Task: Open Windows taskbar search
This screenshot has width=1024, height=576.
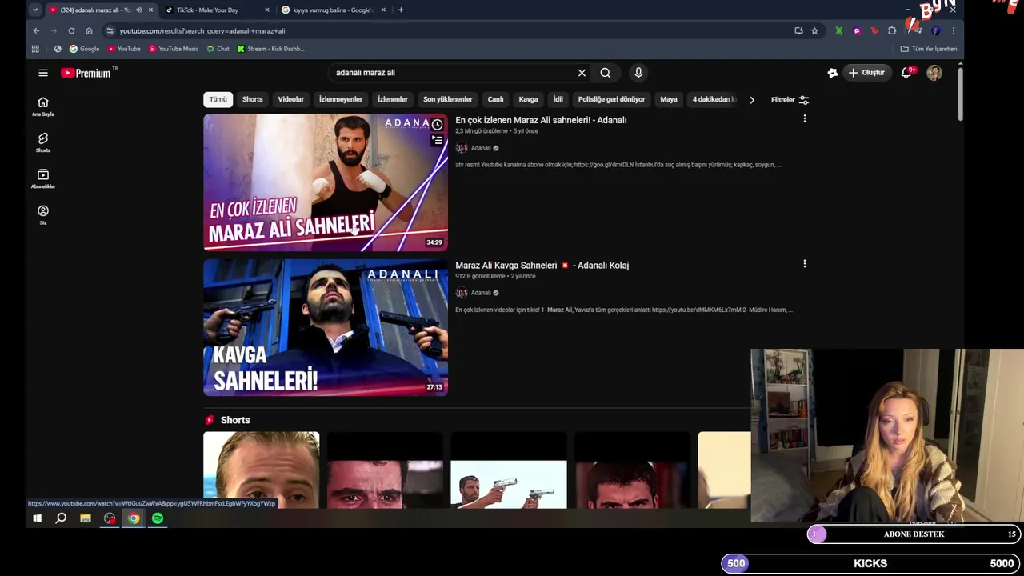Action: click(x=61, y=518)
